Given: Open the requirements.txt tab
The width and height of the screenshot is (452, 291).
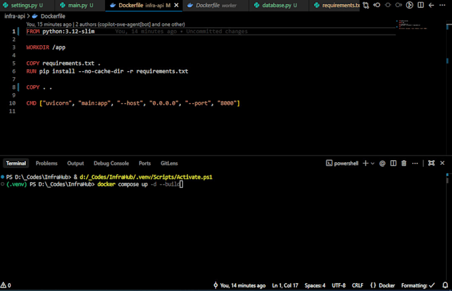Looking at the screenshot, I should [x=336, y=5].
